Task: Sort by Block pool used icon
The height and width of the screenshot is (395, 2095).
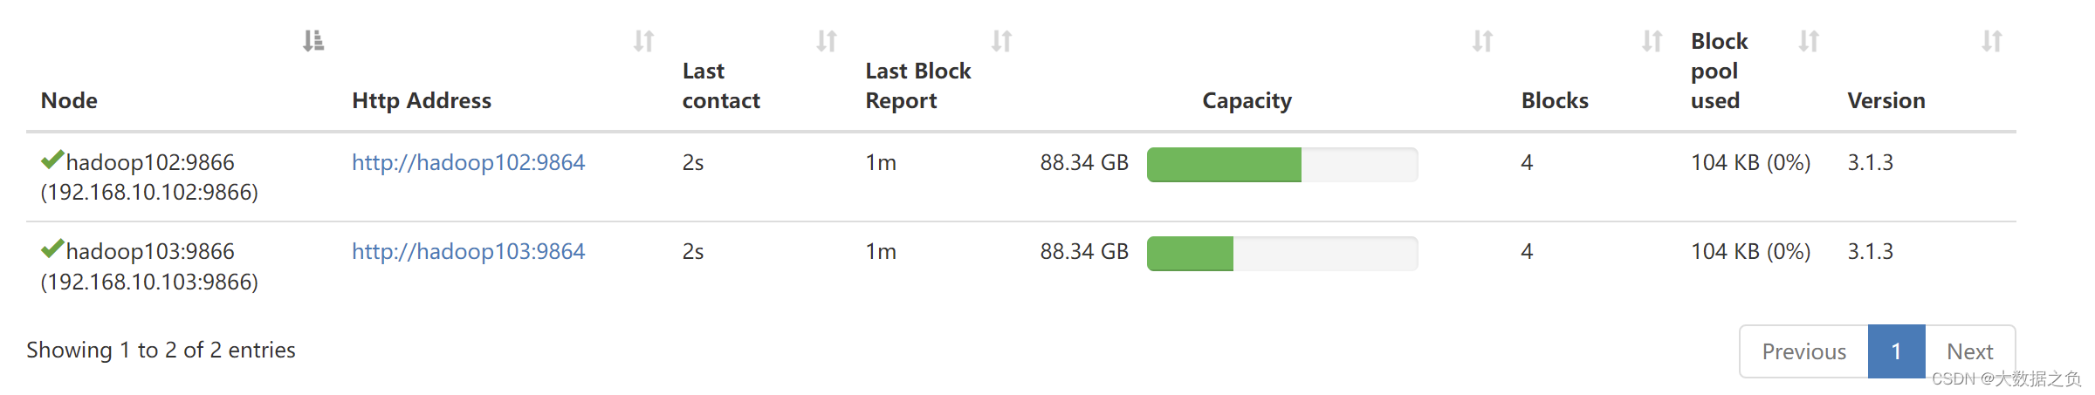Action: 1809,41
